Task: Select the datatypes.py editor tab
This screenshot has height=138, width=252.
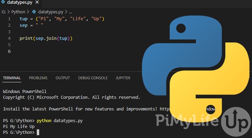Action: tap(20, 2)
